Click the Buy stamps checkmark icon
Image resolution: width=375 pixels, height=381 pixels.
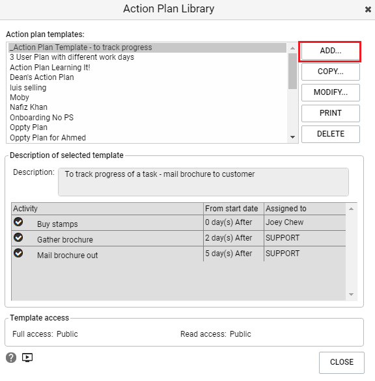click(18, 222)
